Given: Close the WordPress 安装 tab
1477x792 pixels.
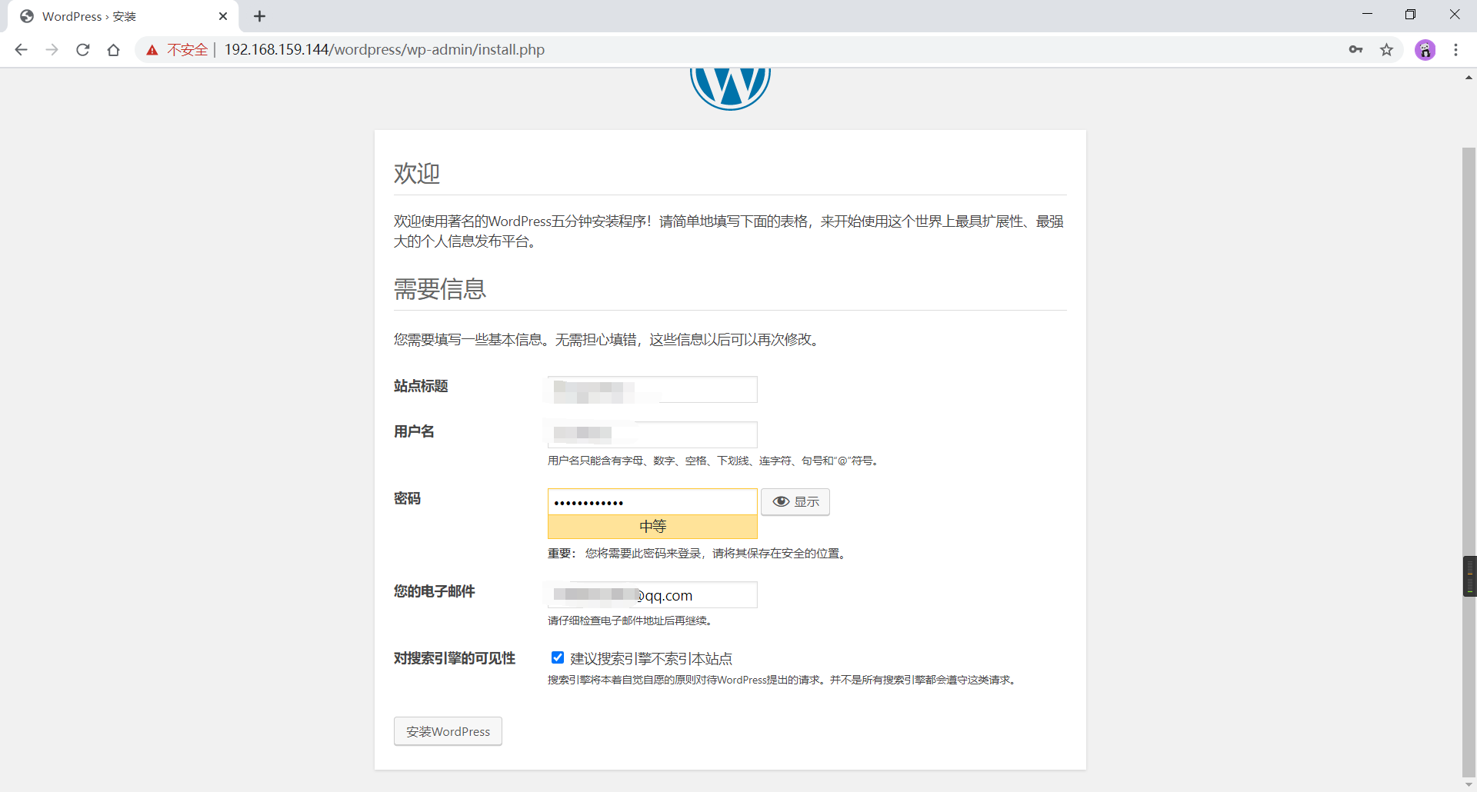Looking at the screenshot, I should [x=223, y=15].
